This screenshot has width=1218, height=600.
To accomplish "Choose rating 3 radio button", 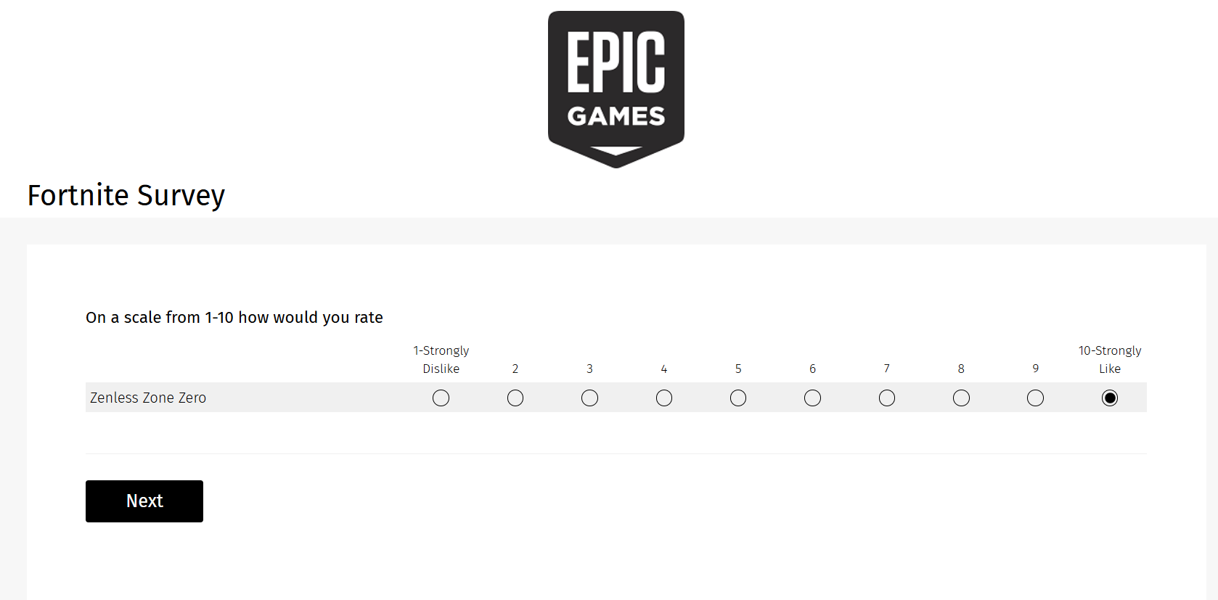I will point(589,398).
